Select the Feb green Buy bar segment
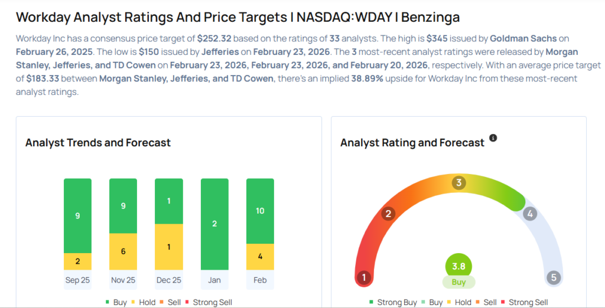Image resolution: width=605 pixels, height=308 pixels. click(x=260, y=211)
